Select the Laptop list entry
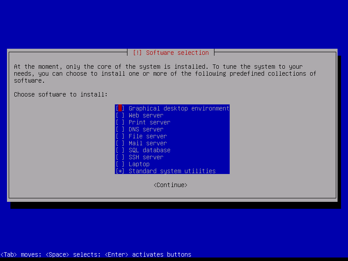 coord(172,164)
